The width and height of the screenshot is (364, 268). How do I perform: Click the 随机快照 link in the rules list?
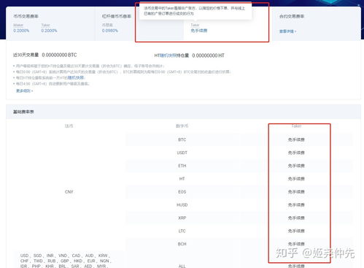click(x=76, y=77)
